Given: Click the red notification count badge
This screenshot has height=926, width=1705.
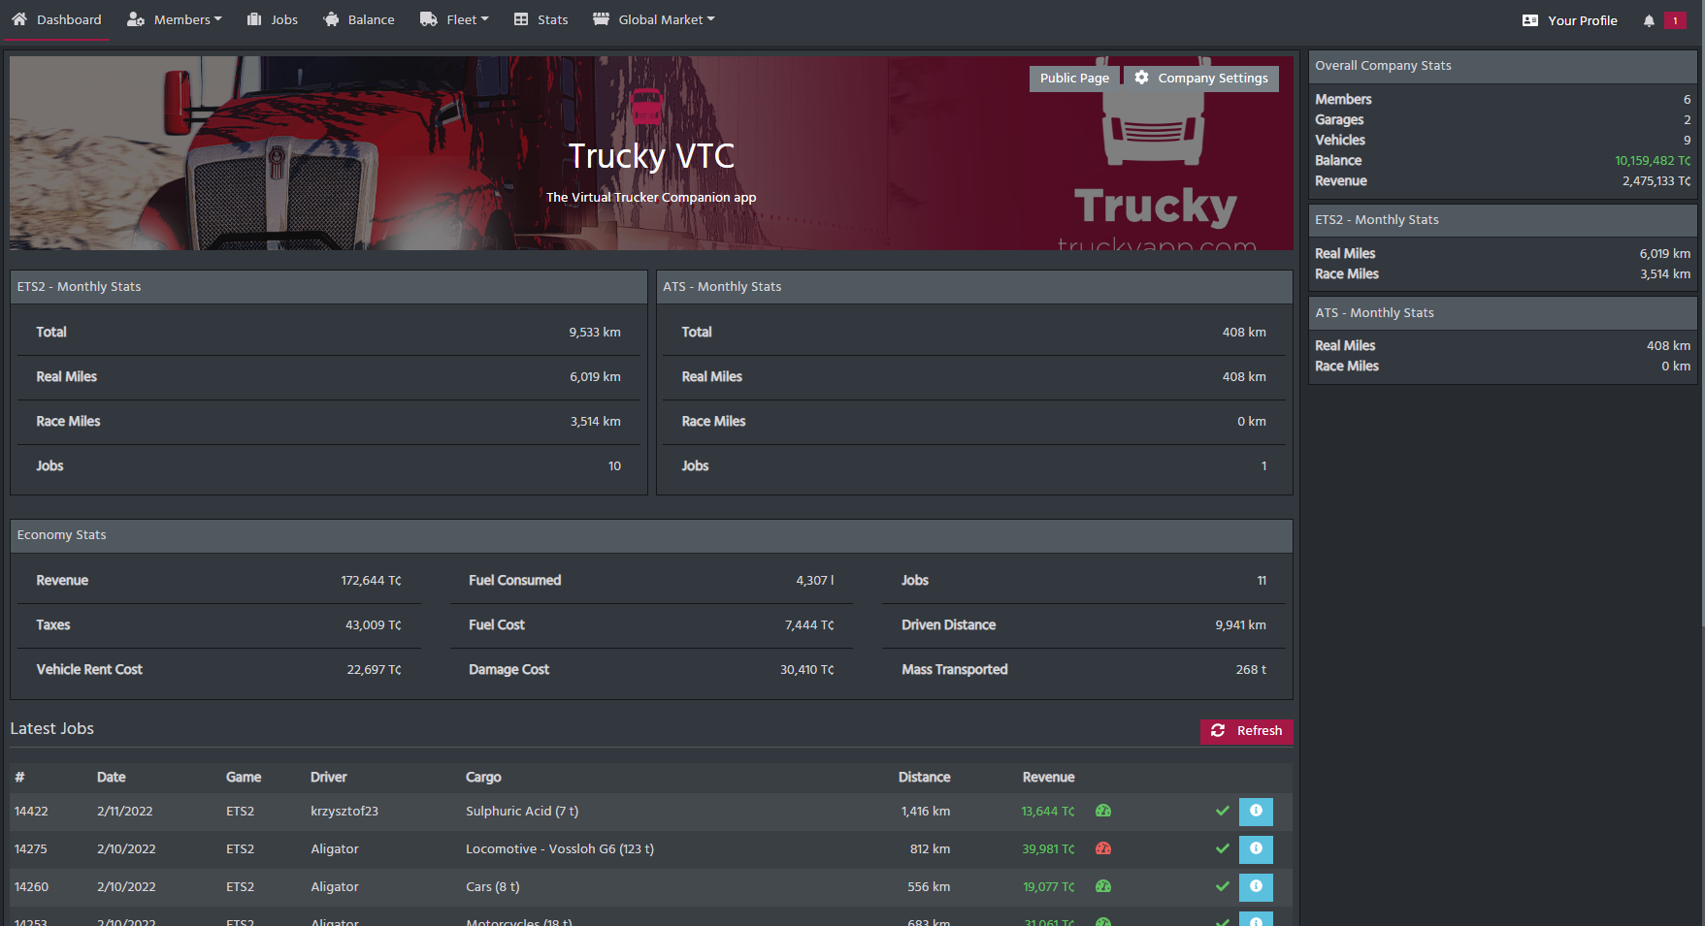Looking at the screenshot, I should click(1675, 20).
